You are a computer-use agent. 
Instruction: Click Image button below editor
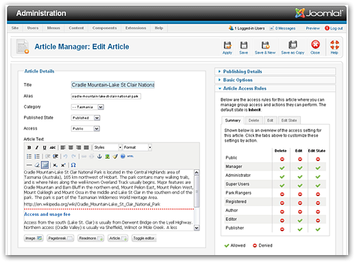tap(34, 239)
